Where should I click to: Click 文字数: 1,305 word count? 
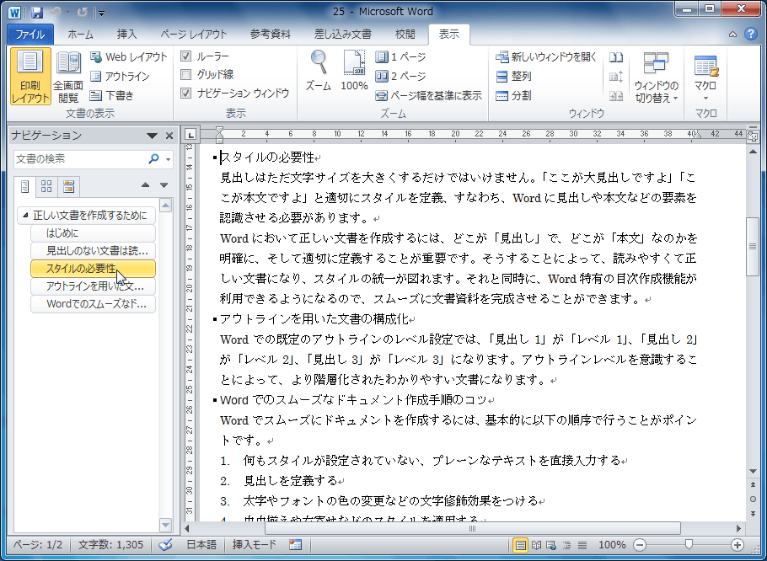click(x=111, y=544)
